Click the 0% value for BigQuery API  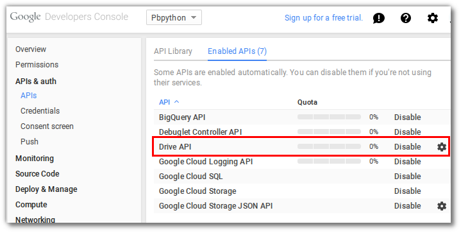click(x=374, y=117)
